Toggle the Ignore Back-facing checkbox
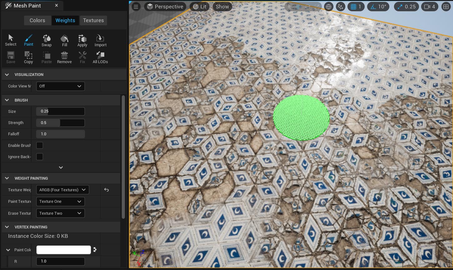 pyautogui.click(x=40, y=157)
